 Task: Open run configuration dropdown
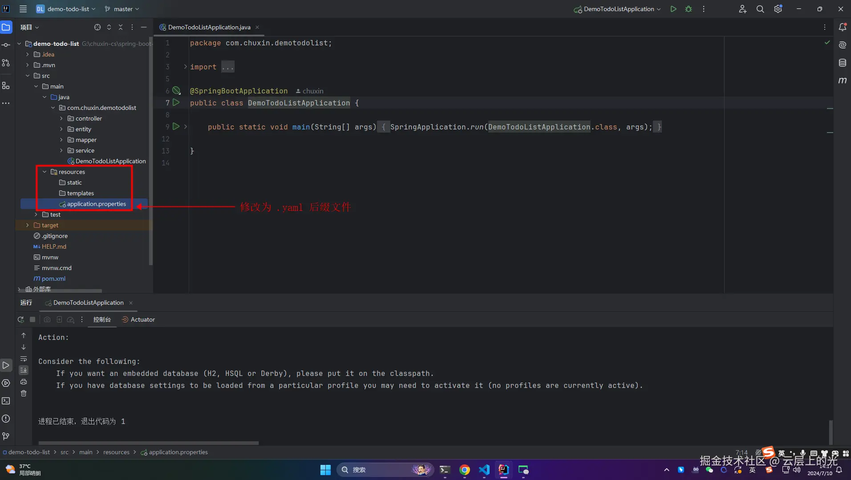point(617,9)
